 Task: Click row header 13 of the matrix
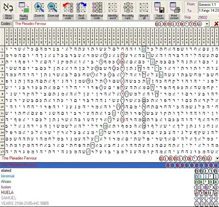click(2, 126)
